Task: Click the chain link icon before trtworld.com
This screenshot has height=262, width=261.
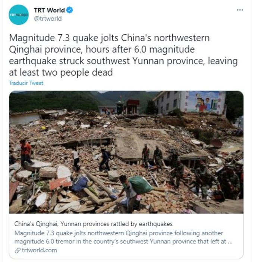Action: coord(18,250)
